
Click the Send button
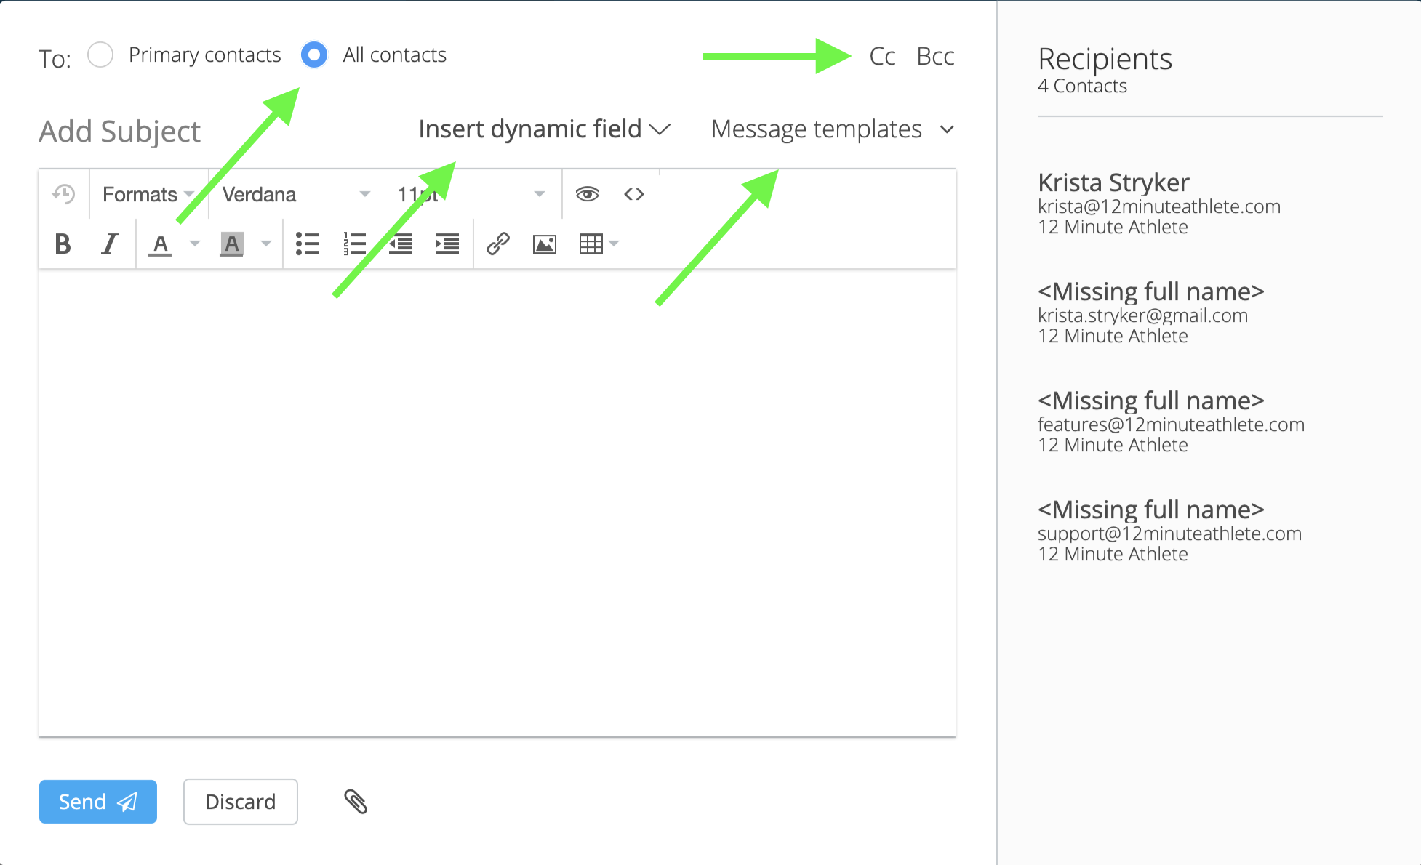(x=97, y=802)
